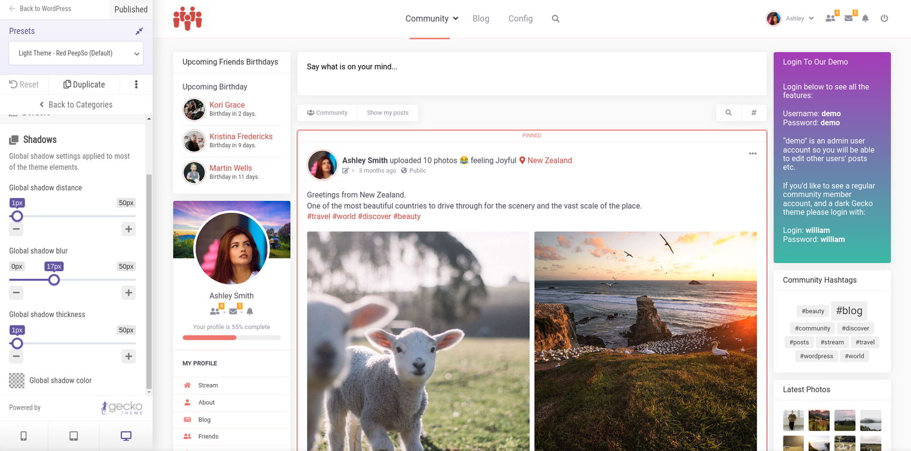Switch to desktop preview device icon
This screenshot has height=451, width=911.
point(126,436)
